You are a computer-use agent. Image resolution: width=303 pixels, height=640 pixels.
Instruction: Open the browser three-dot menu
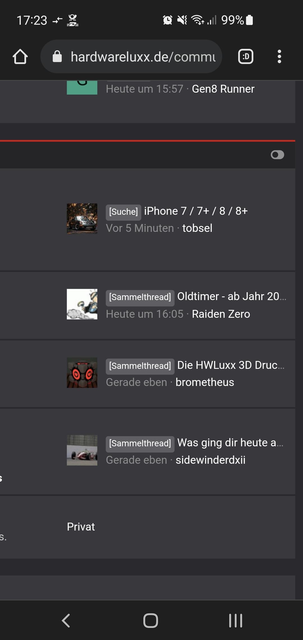[279, 56]
